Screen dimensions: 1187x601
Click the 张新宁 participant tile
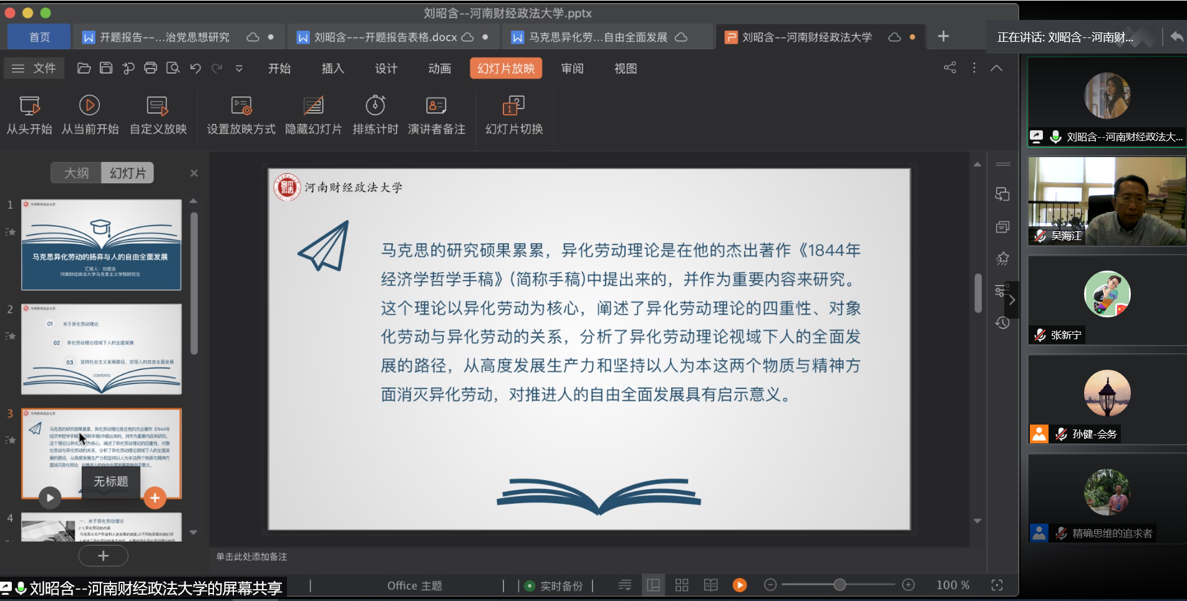(x=1107, y=300)
